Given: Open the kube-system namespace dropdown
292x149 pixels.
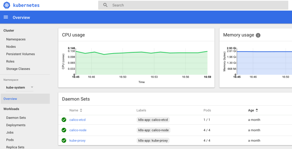Looking at the screenshot, I should click(19, 87).
